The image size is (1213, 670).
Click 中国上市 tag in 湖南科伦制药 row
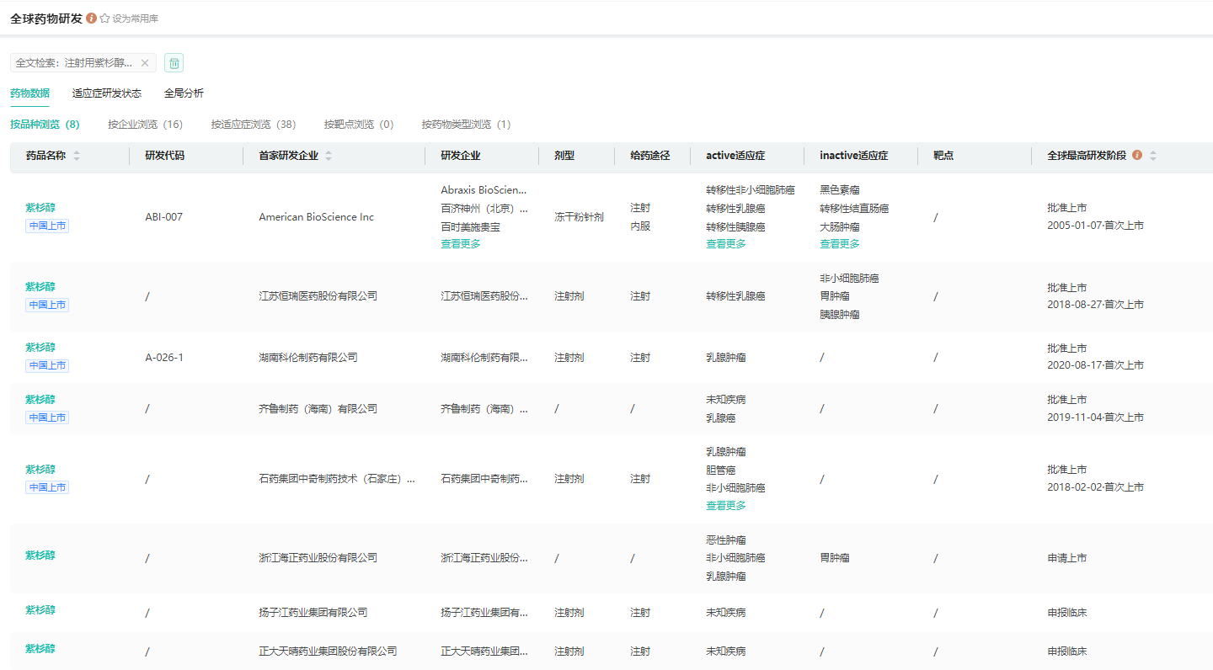click(47, 366)
